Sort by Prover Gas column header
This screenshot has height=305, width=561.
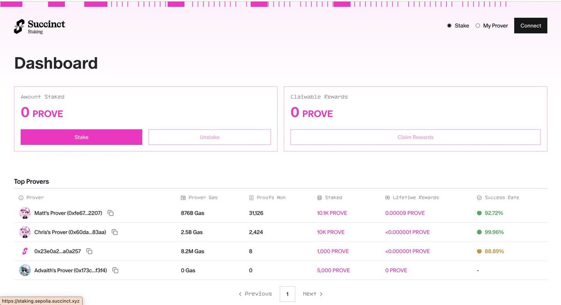pos(199,198)
